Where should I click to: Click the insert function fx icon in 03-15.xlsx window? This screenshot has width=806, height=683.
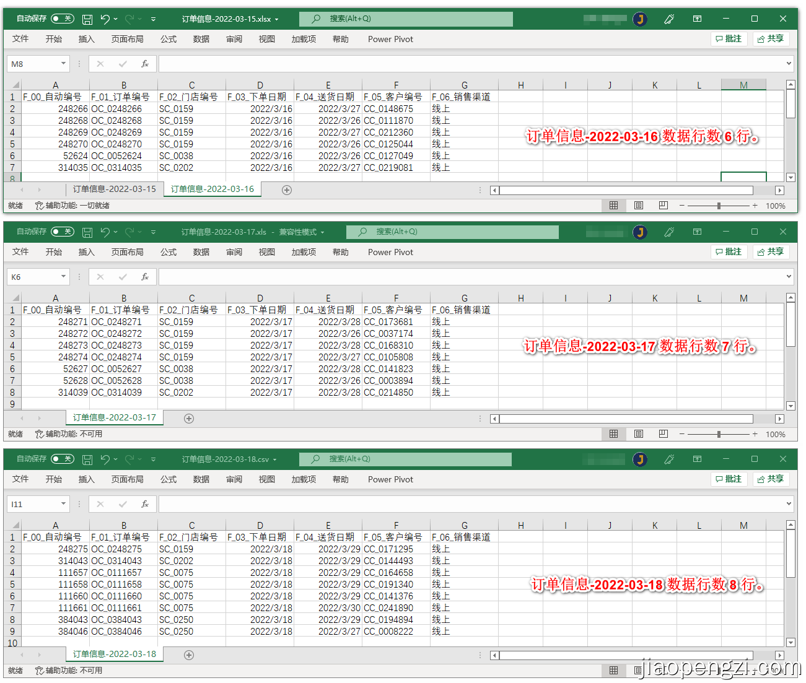(x=144, y=64)
